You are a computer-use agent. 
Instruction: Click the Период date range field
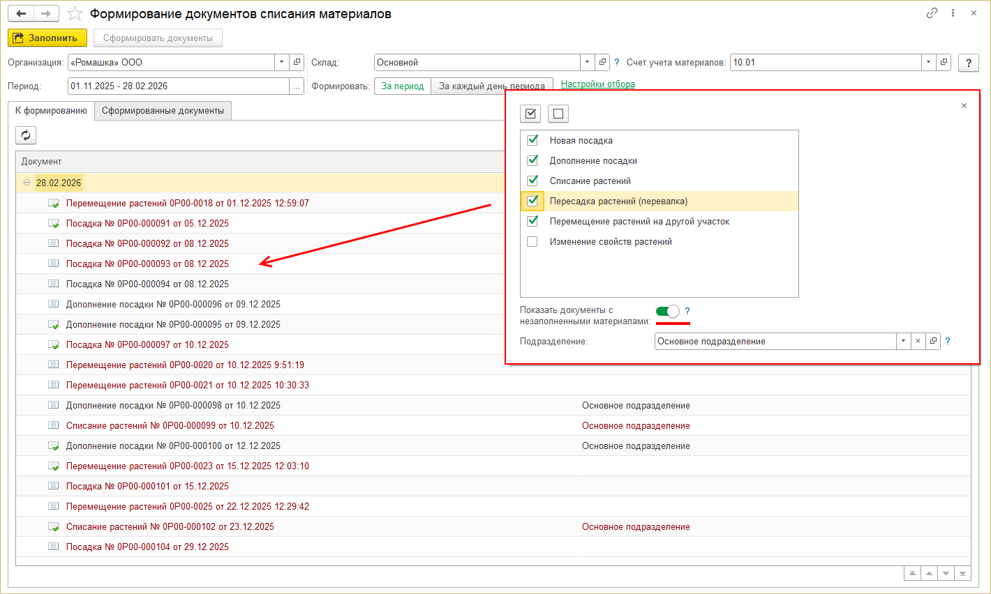point(178,86)
